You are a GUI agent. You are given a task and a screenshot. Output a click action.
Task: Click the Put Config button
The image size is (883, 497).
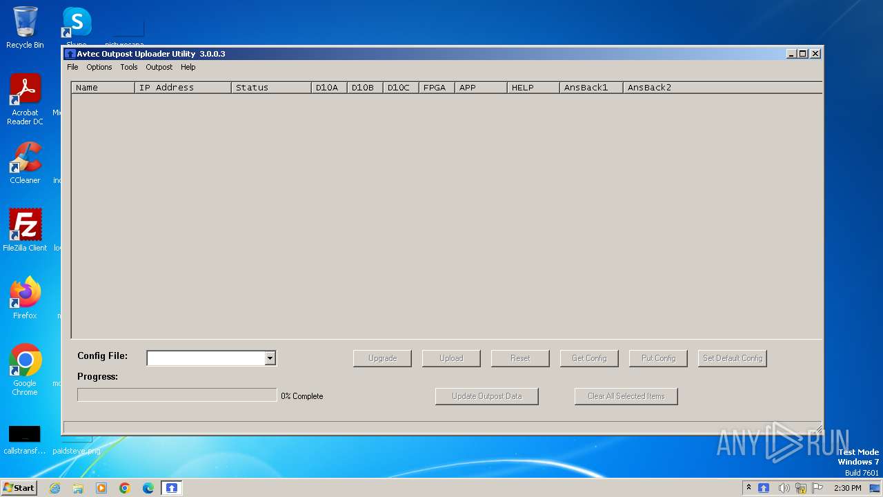(658, 358)
